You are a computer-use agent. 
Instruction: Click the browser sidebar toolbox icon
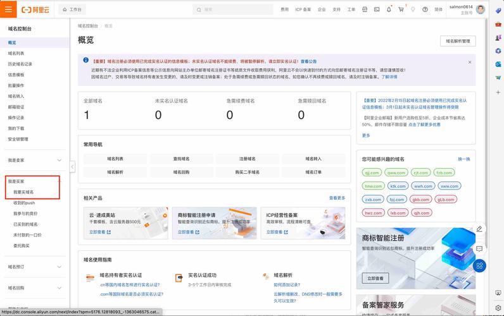(498, 24)
